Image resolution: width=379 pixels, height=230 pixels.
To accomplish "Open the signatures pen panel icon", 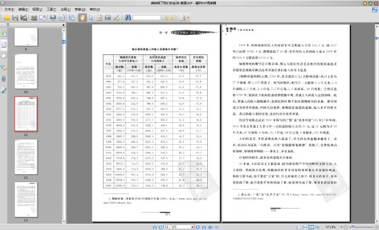I will (x=4, y=90).
